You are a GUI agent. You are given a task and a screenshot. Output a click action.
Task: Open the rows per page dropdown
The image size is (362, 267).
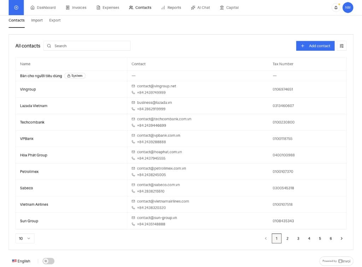click(25, 238)
